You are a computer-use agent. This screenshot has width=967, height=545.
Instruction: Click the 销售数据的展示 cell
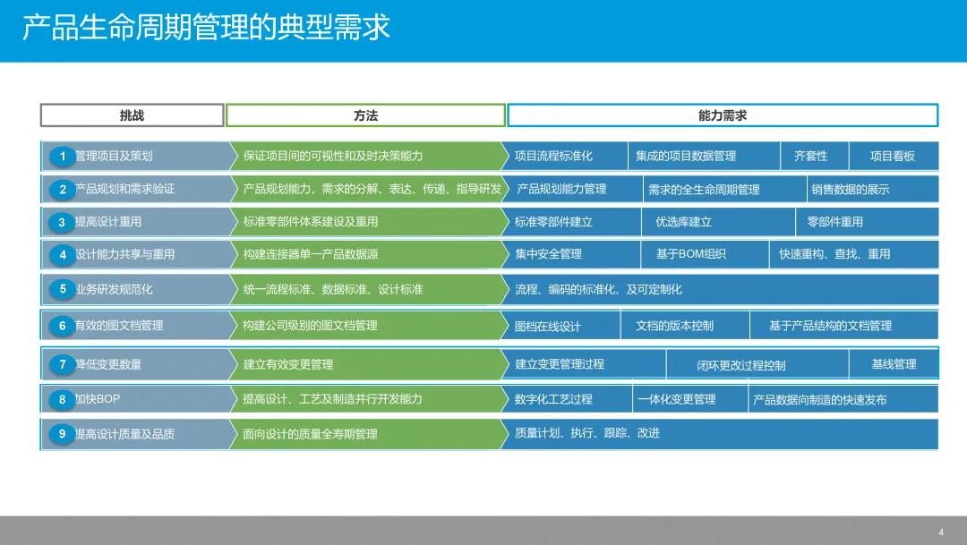pyautogui.click(x=873, y=189)
